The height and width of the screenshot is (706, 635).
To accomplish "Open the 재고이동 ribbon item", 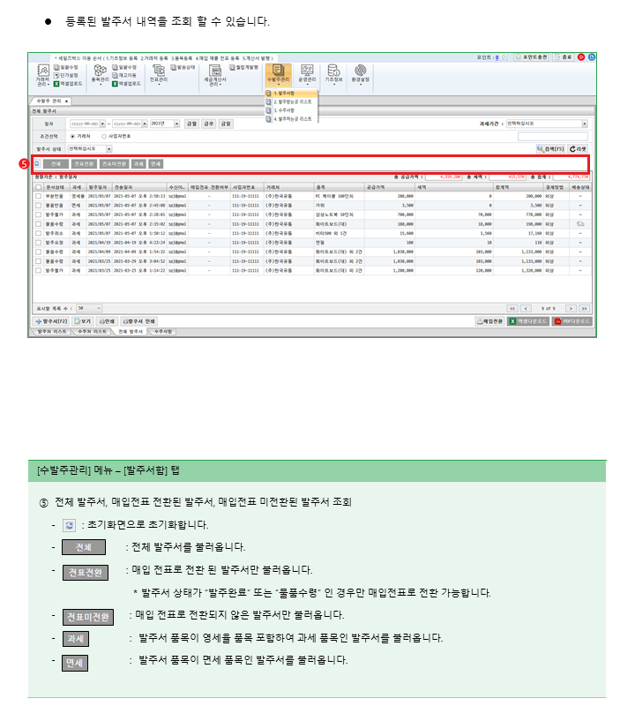I will tap(124, 75).
